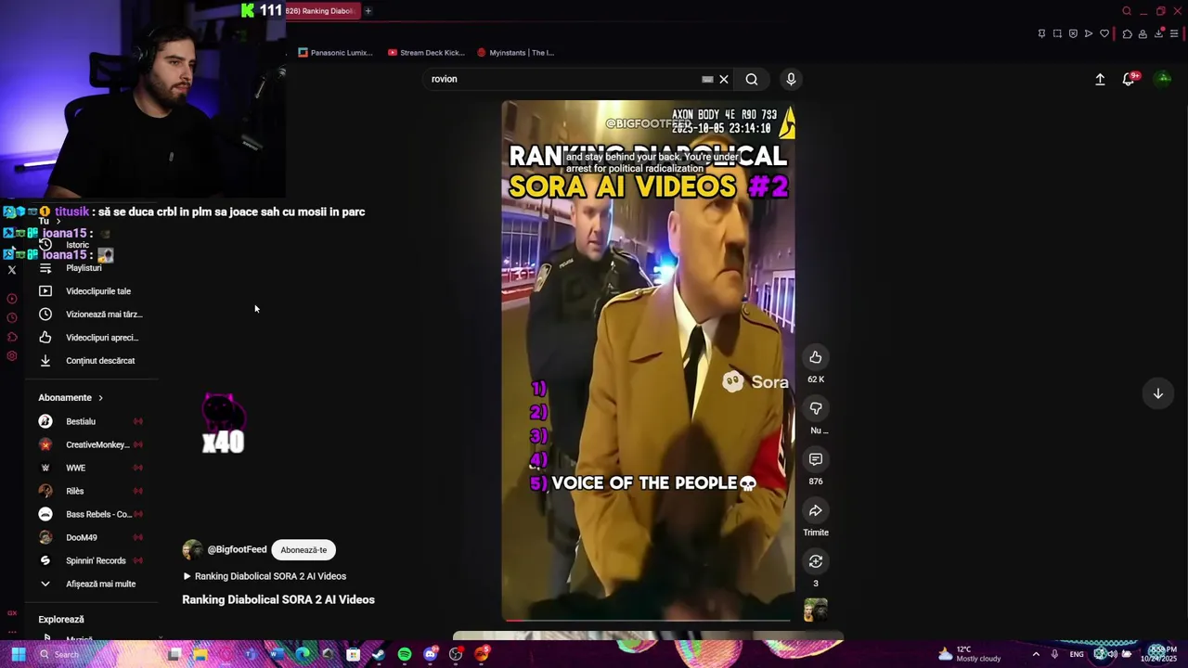Screen dimensions: 1188x668
Task: Open the send/flow arrow icon in toolbar
Action: click(1089, 34)
